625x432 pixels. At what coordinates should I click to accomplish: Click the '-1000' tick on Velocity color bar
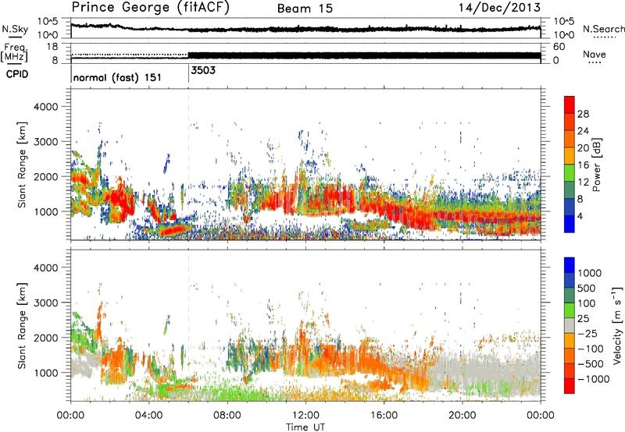pos(593,379)
